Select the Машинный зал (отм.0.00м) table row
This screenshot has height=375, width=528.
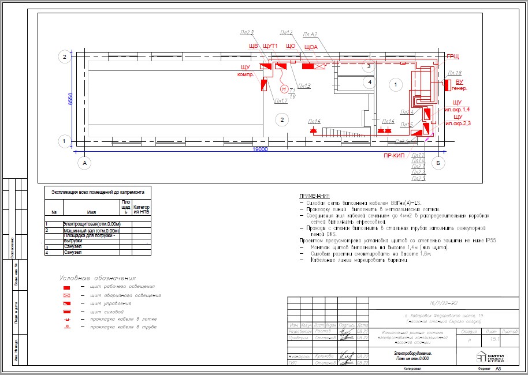pyautogui.click(x=98, y=231)
